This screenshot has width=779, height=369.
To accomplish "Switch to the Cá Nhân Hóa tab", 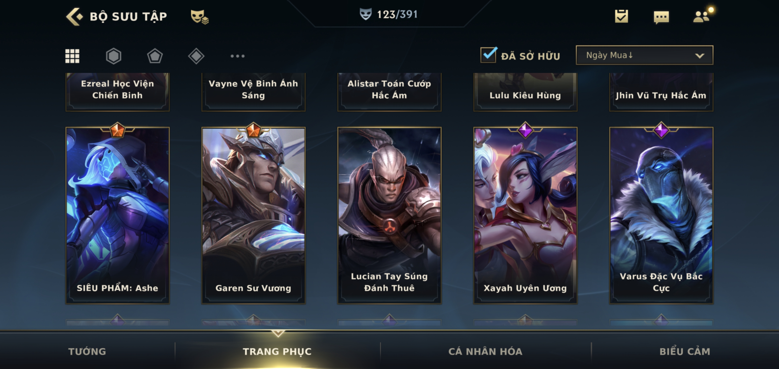I will (485, 351).
